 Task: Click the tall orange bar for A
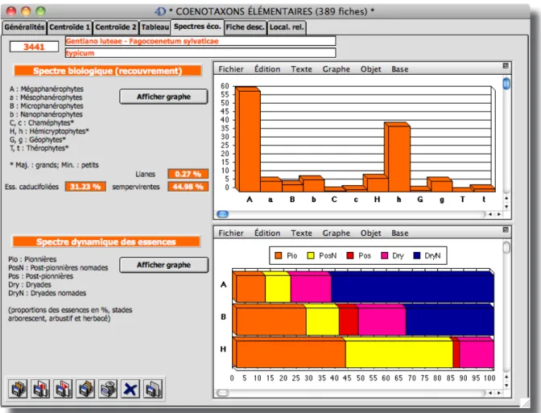point(249,140)
